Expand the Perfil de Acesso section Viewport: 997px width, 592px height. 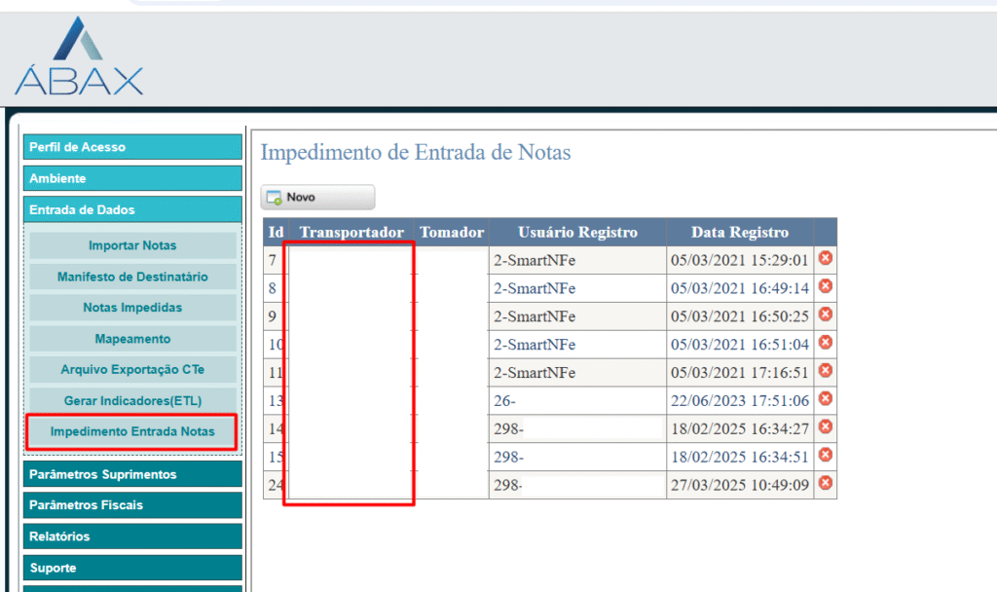132,147
